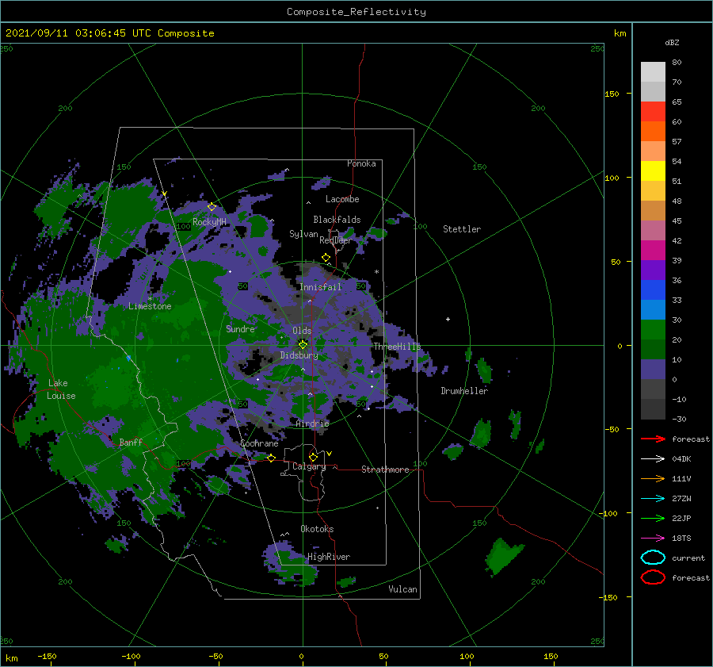Click the cyan 'current' ellipse legend icon
This screenshot has width=713, height=667.
point(653,558)
